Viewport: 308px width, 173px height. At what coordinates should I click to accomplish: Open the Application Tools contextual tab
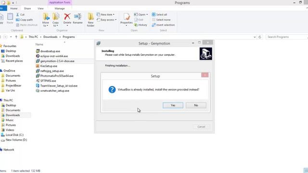pos(60,2)
